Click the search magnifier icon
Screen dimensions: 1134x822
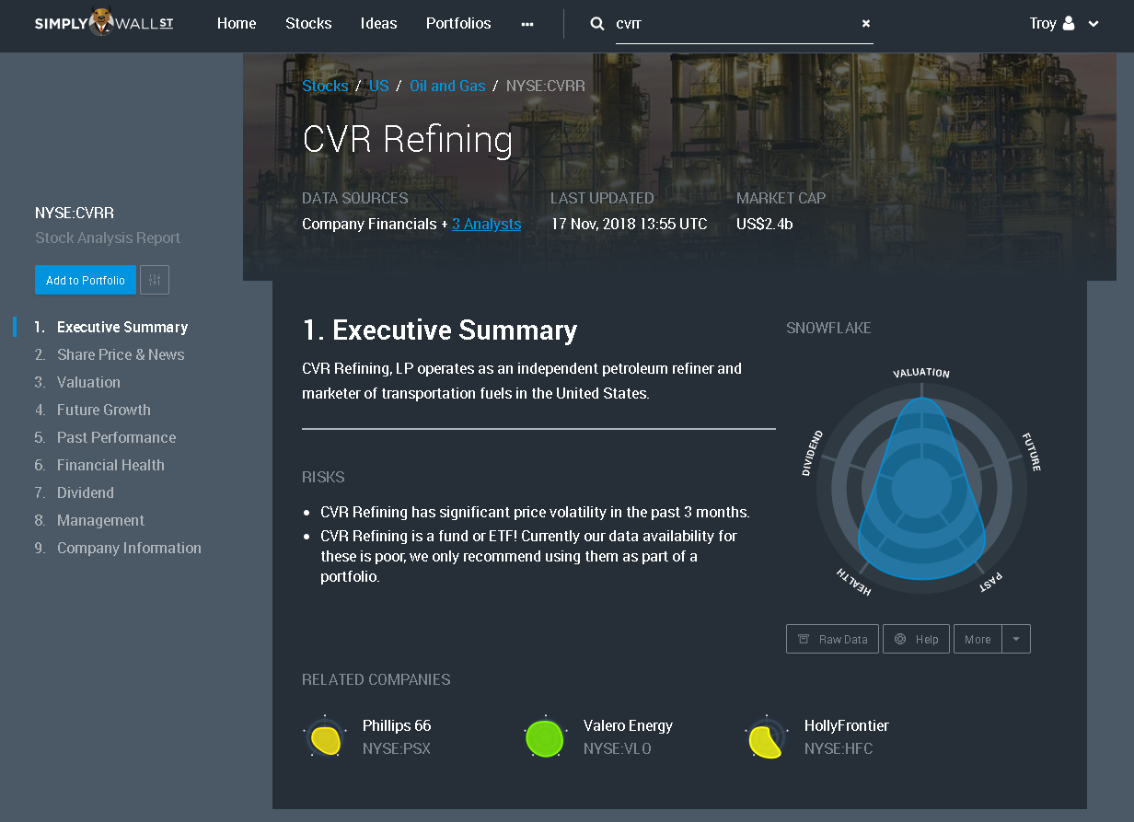(597, 24)
